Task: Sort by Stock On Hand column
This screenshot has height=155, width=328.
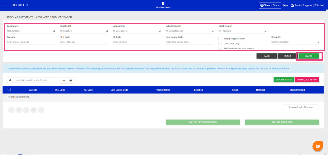Action: coord(297,90)
